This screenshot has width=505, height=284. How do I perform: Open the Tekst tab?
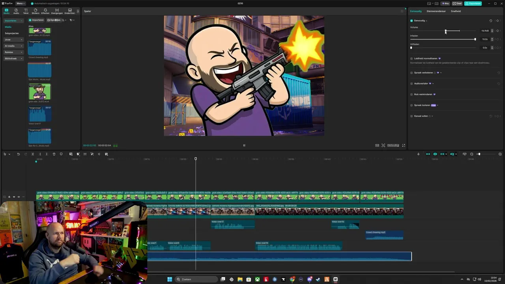(26, 11)
